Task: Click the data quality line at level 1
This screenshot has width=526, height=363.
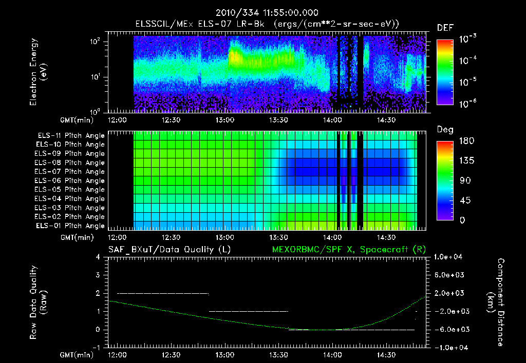Action: (x=249, y=311)
